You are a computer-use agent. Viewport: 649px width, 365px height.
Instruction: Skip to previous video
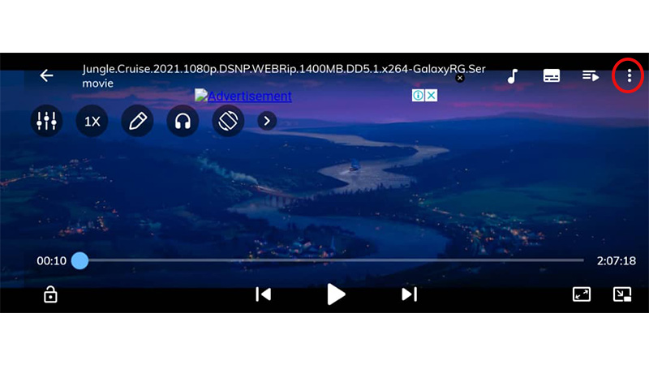click(x=263, y=294)
